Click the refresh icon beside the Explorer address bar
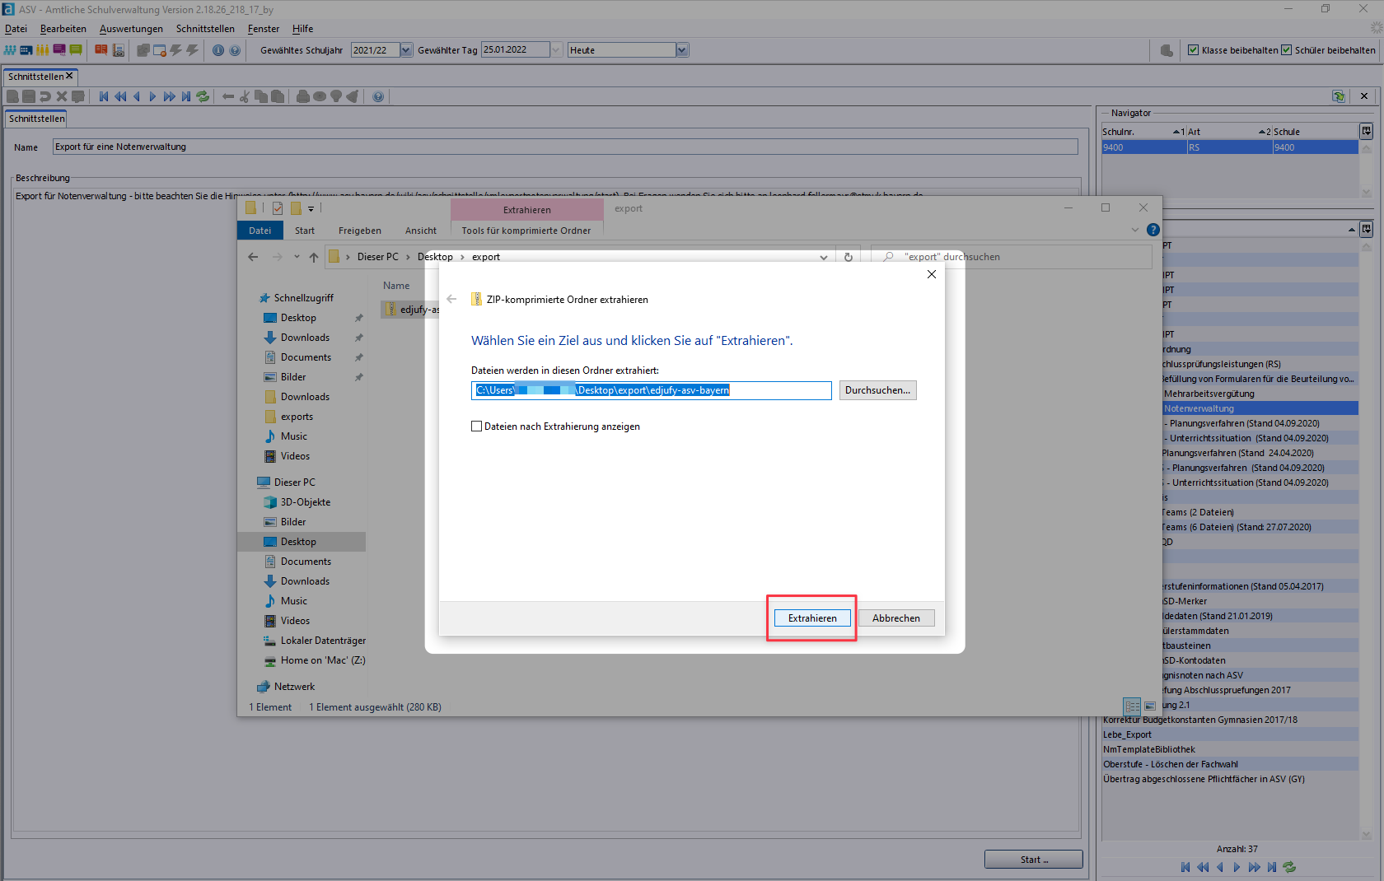Image resolution: width=1384 pixels, height=881 pixels. click(x=848, y=257)
